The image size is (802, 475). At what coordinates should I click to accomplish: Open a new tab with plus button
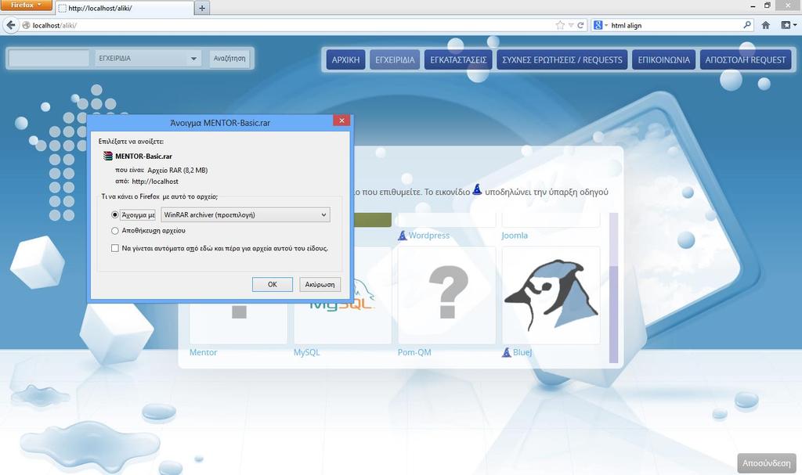[x=202, y=8]
